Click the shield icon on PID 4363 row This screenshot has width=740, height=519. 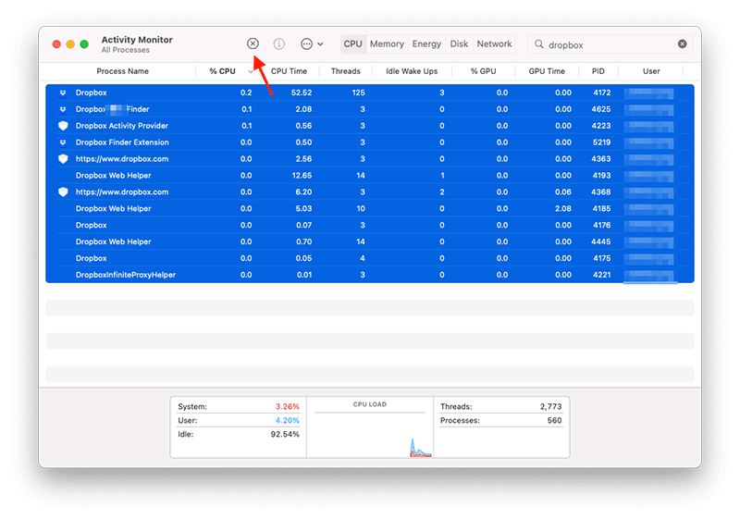[x=63, y=158]
